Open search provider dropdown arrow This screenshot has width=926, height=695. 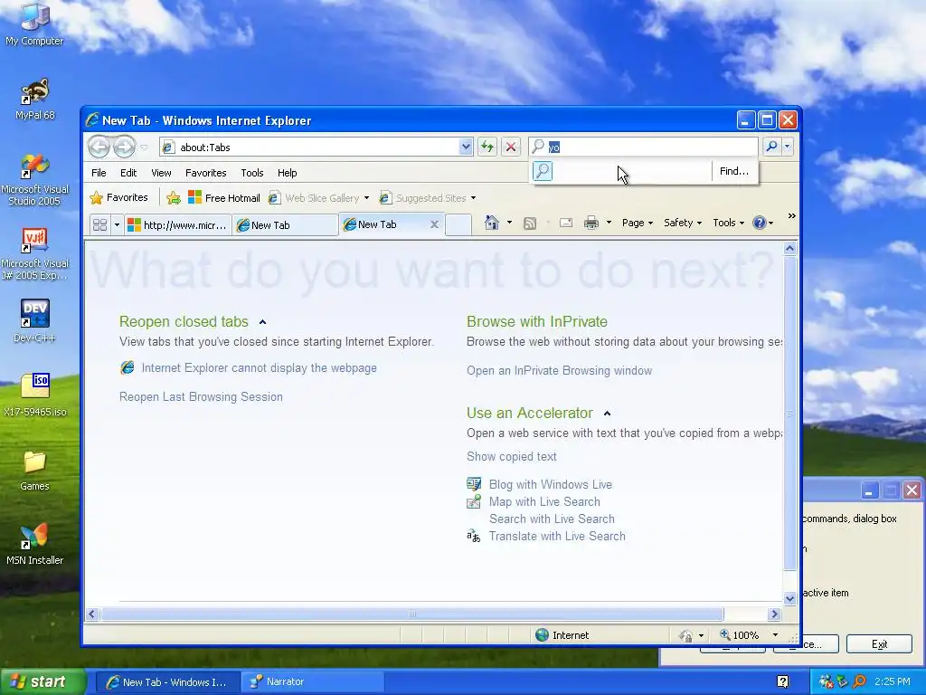pos(788,147)
